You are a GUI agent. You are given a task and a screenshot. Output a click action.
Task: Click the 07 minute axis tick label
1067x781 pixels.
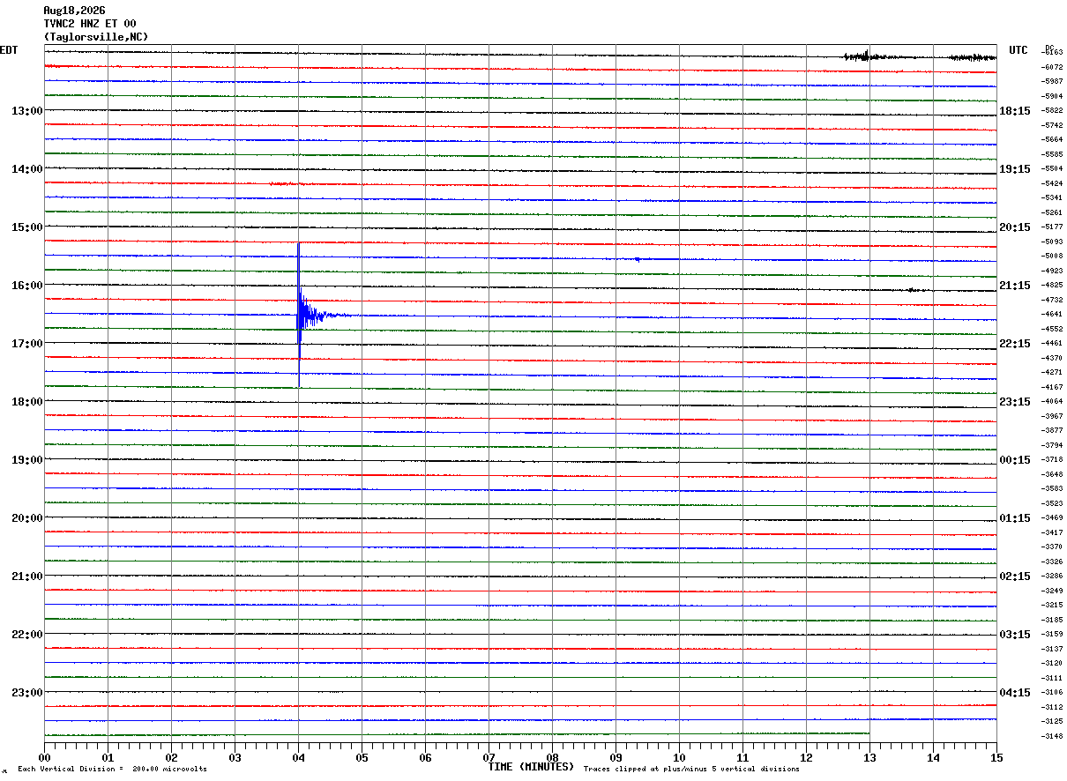(489, 757)
